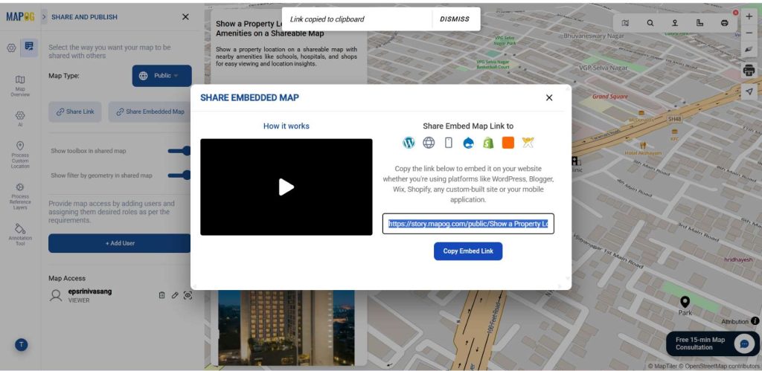Viewport: 762px width, 371px height.
Task: Click the OpenStreetMap contributors link
Action: pyautogui.click(x=720, y=366)
